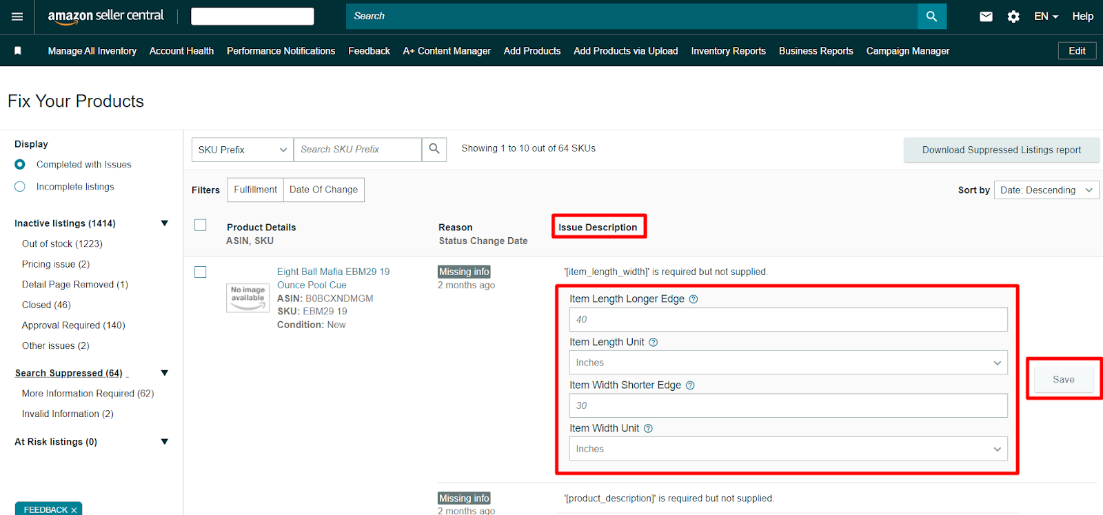Click Inactive listings (1414) heading
The image size is (1103, 515).
point(65,223)
